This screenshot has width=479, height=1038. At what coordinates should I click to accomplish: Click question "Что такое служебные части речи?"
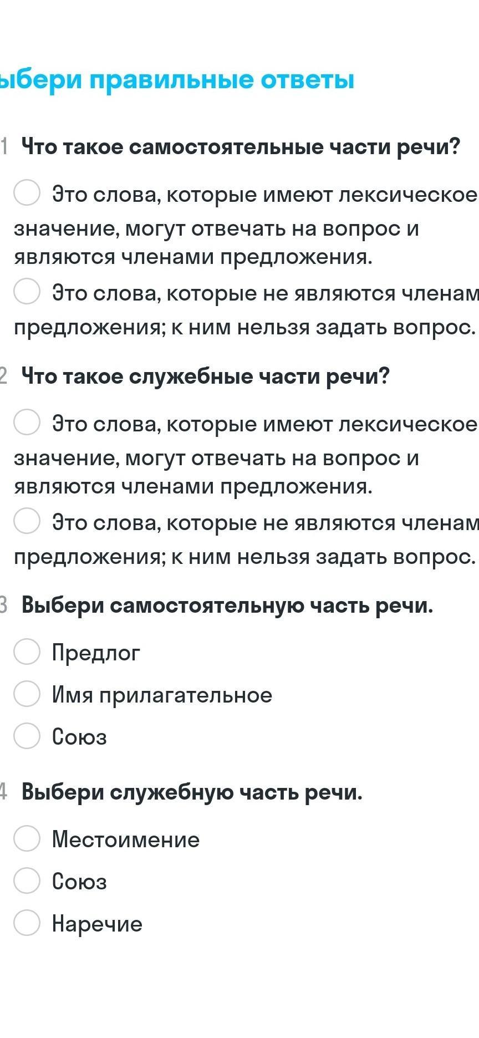pos(206,377)
